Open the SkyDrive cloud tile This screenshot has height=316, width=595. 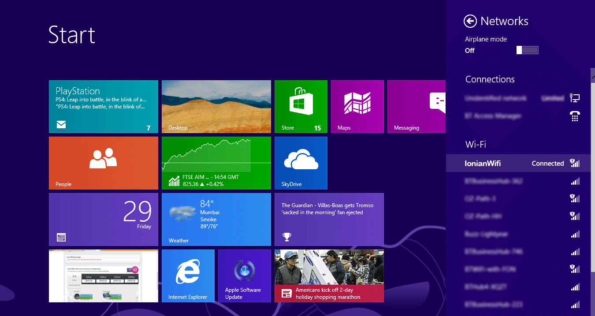[301, 163]
